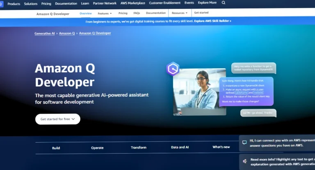Open Explore More menu
This screenshot has height=170, width=315.
click(207, 2)
